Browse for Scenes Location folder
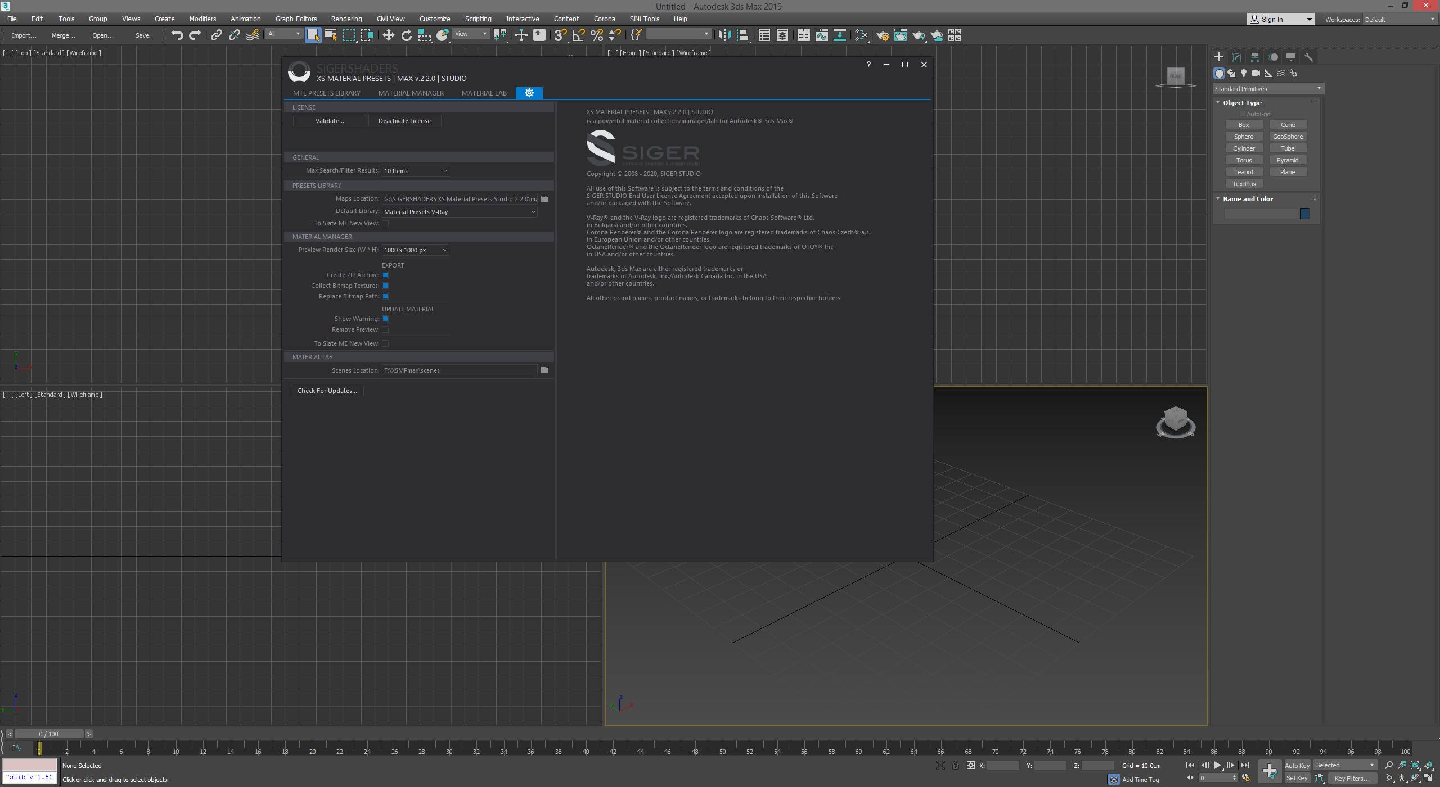1440x787 pixels. (x=544, y=370)
